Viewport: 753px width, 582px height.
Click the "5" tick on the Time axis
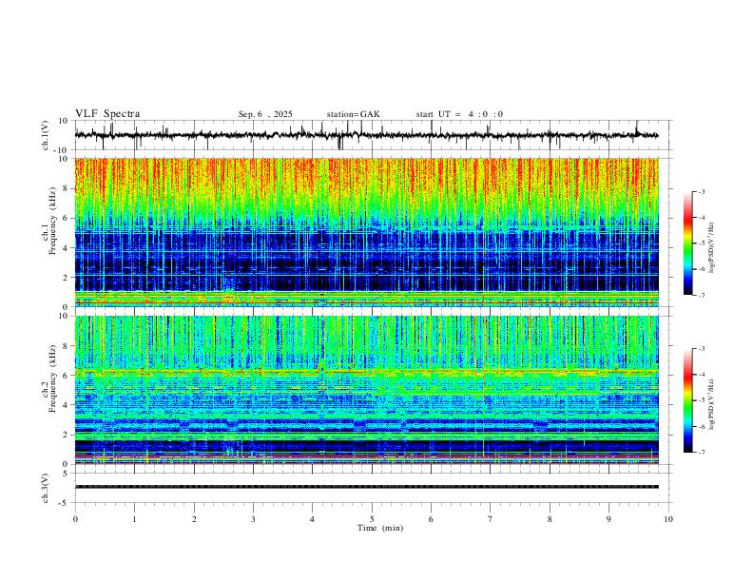(x=372, y=519)
